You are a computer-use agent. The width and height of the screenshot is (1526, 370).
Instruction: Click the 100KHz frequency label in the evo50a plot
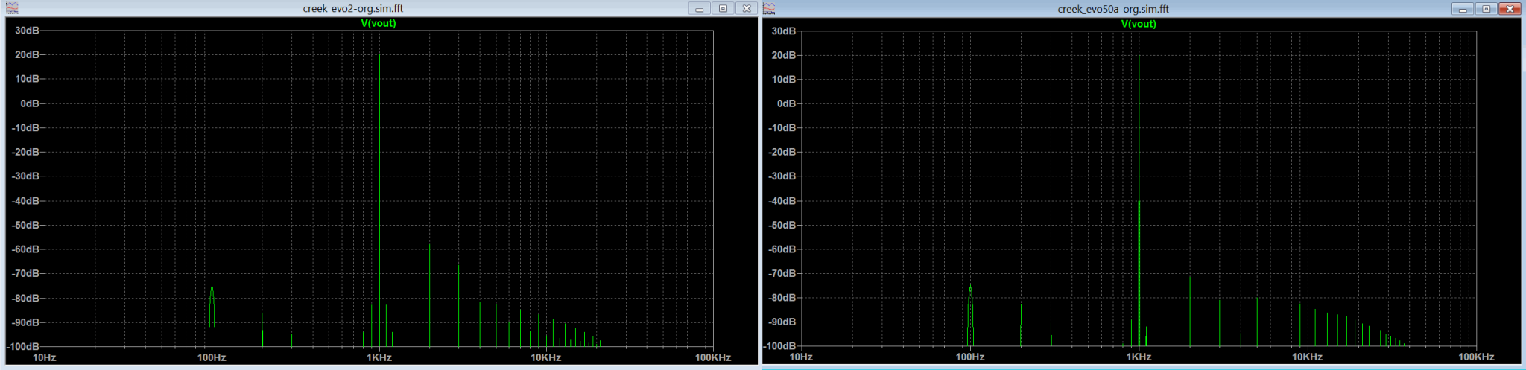pos(1476,357)
